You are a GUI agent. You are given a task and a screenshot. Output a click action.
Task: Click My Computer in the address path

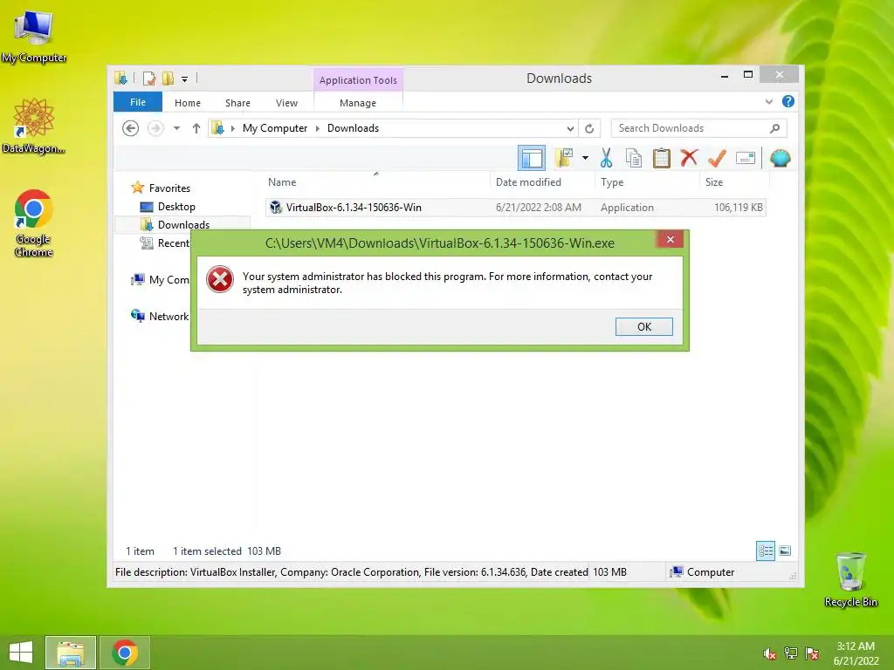(275, 128)
